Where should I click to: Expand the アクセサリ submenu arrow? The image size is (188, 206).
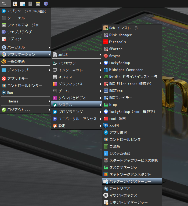coord(100,63)
